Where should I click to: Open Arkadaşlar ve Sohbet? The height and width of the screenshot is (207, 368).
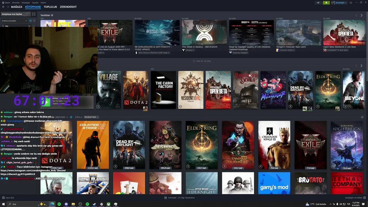pyautogui.click(x=355, y=198)
